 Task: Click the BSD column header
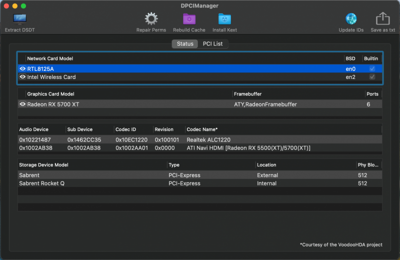point(350,58)
